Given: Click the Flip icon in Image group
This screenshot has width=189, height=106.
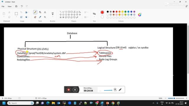Looking at the screenshot, I should (26, 17).
